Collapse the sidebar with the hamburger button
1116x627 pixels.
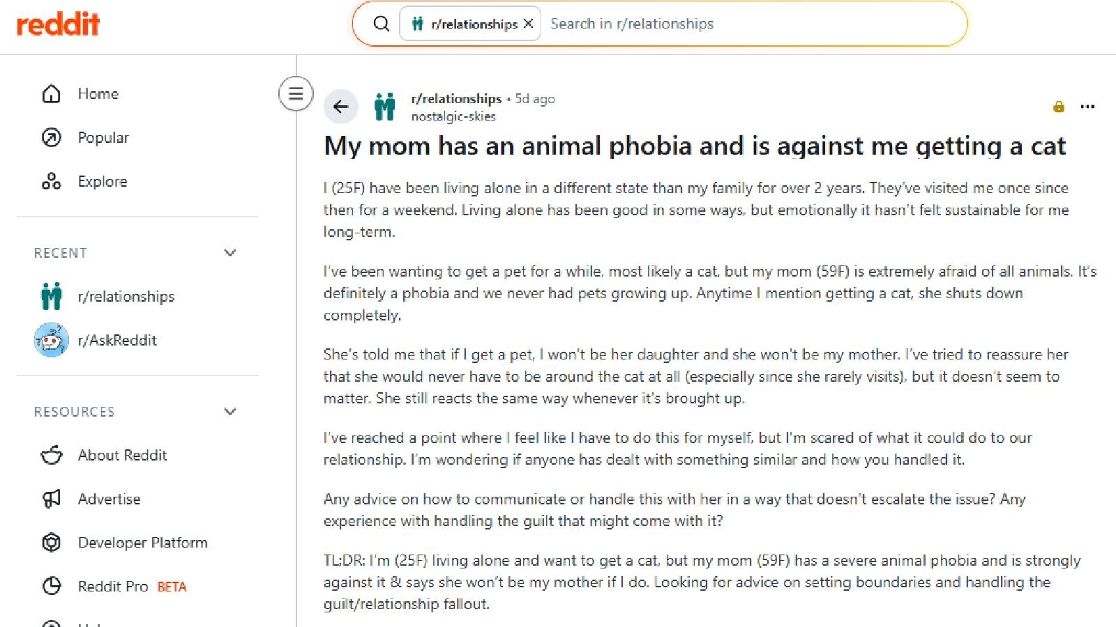[x=296, y=93]
